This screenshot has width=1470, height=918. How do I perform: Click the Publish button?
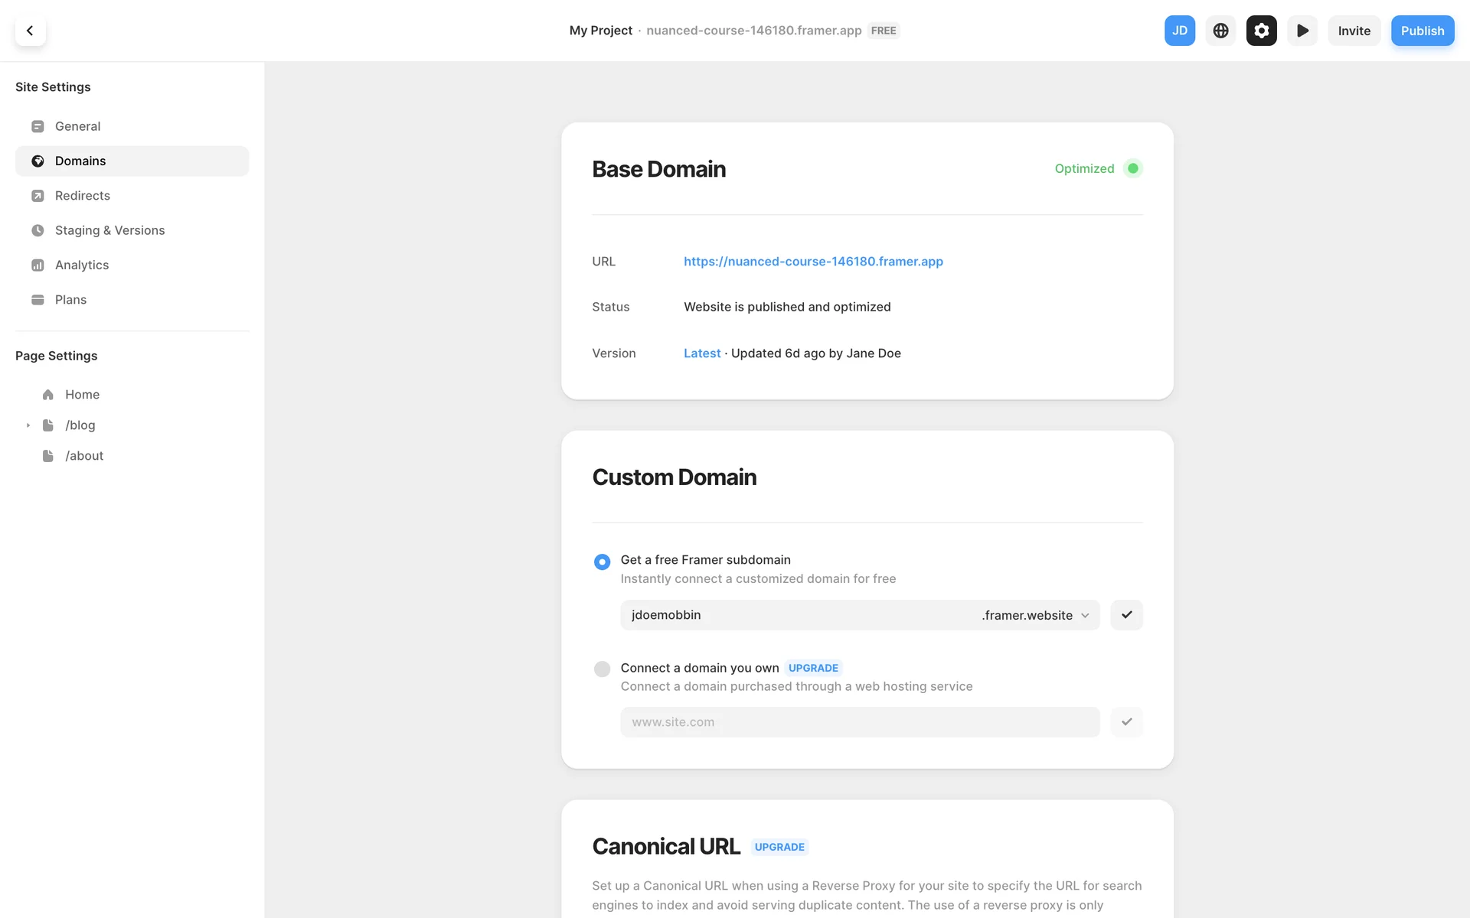click(x=1422, y=31)
